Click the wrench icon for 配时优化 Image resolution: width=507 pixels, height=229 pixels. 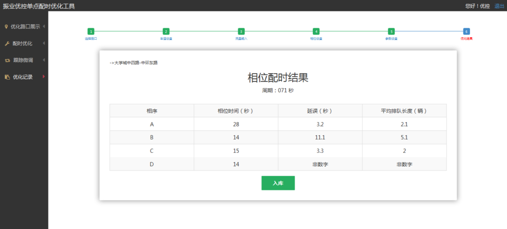click(7, 44)
